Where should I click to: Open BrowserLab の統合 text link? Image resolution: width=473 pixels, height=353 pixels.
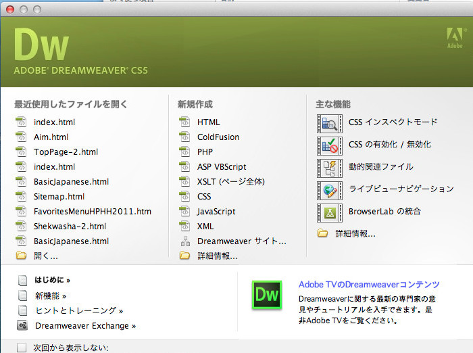[x=384, y=212]
